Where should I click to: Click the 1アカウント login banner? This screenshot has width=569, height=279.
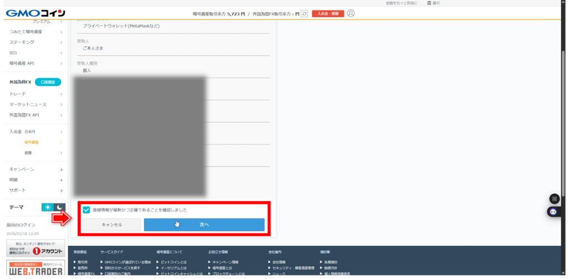[35, 248]
